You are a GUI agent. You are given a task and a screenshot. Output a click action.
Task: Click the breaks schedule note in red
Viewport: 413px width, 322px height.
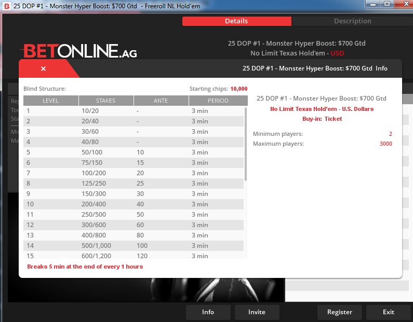click(85, 267)
